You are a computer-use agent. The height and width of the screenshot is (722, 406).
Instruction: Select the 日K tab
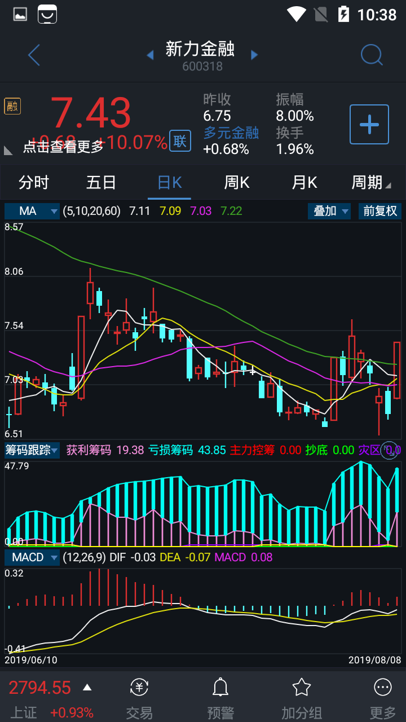tap(169, 182)
